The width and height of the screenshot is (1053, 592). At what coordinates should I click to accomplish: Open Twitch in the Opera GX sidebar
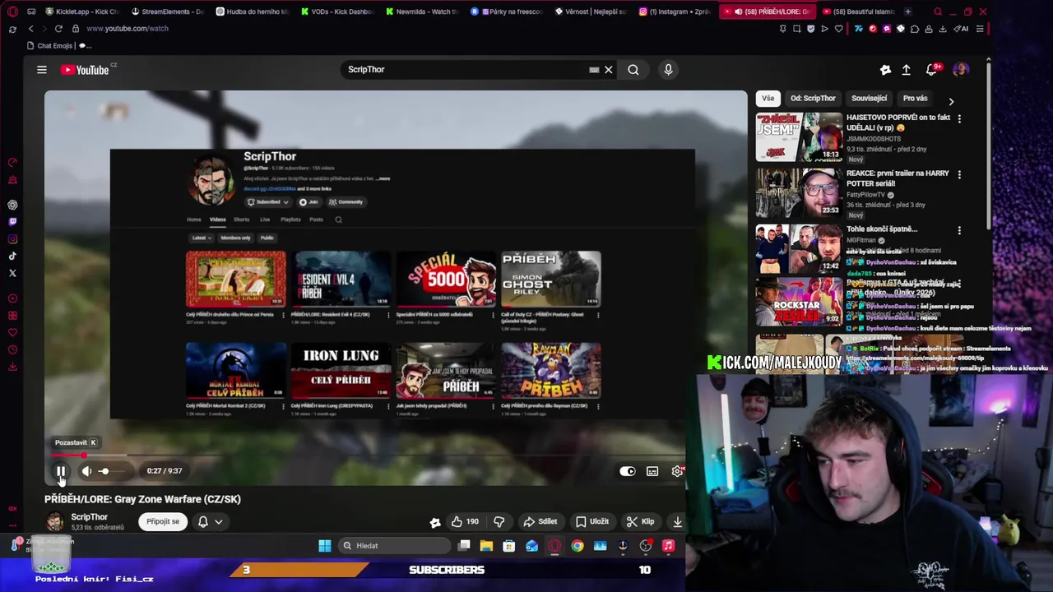tap(12, 222)
